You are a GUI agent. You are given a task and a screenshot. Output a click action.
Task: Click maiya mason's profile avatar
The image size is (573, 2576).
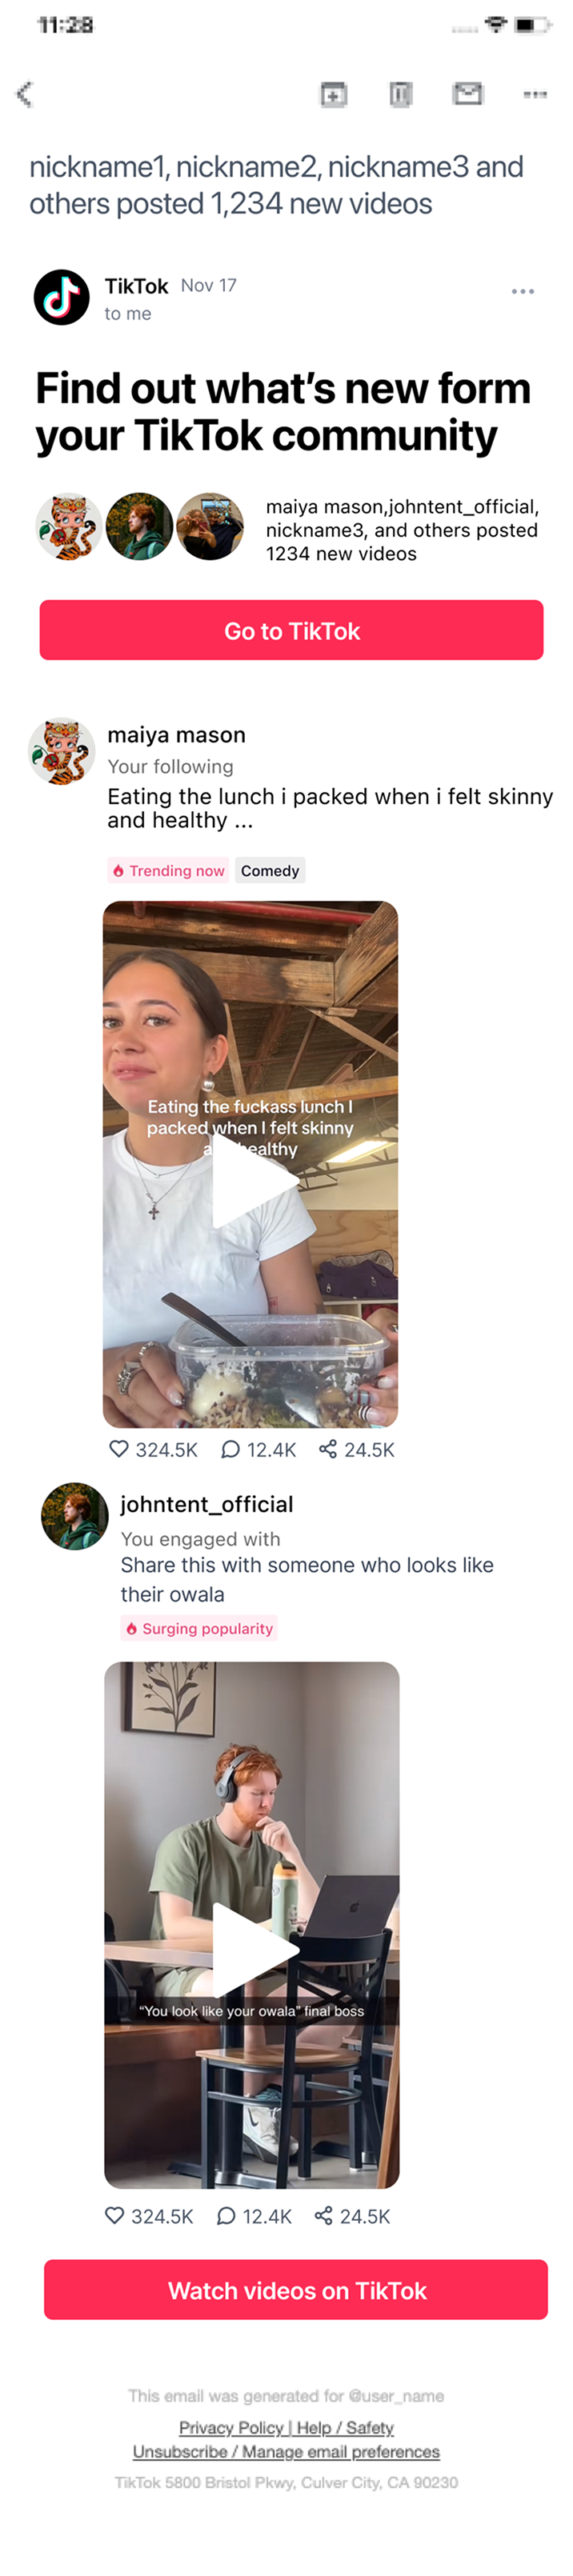point(62,751)
